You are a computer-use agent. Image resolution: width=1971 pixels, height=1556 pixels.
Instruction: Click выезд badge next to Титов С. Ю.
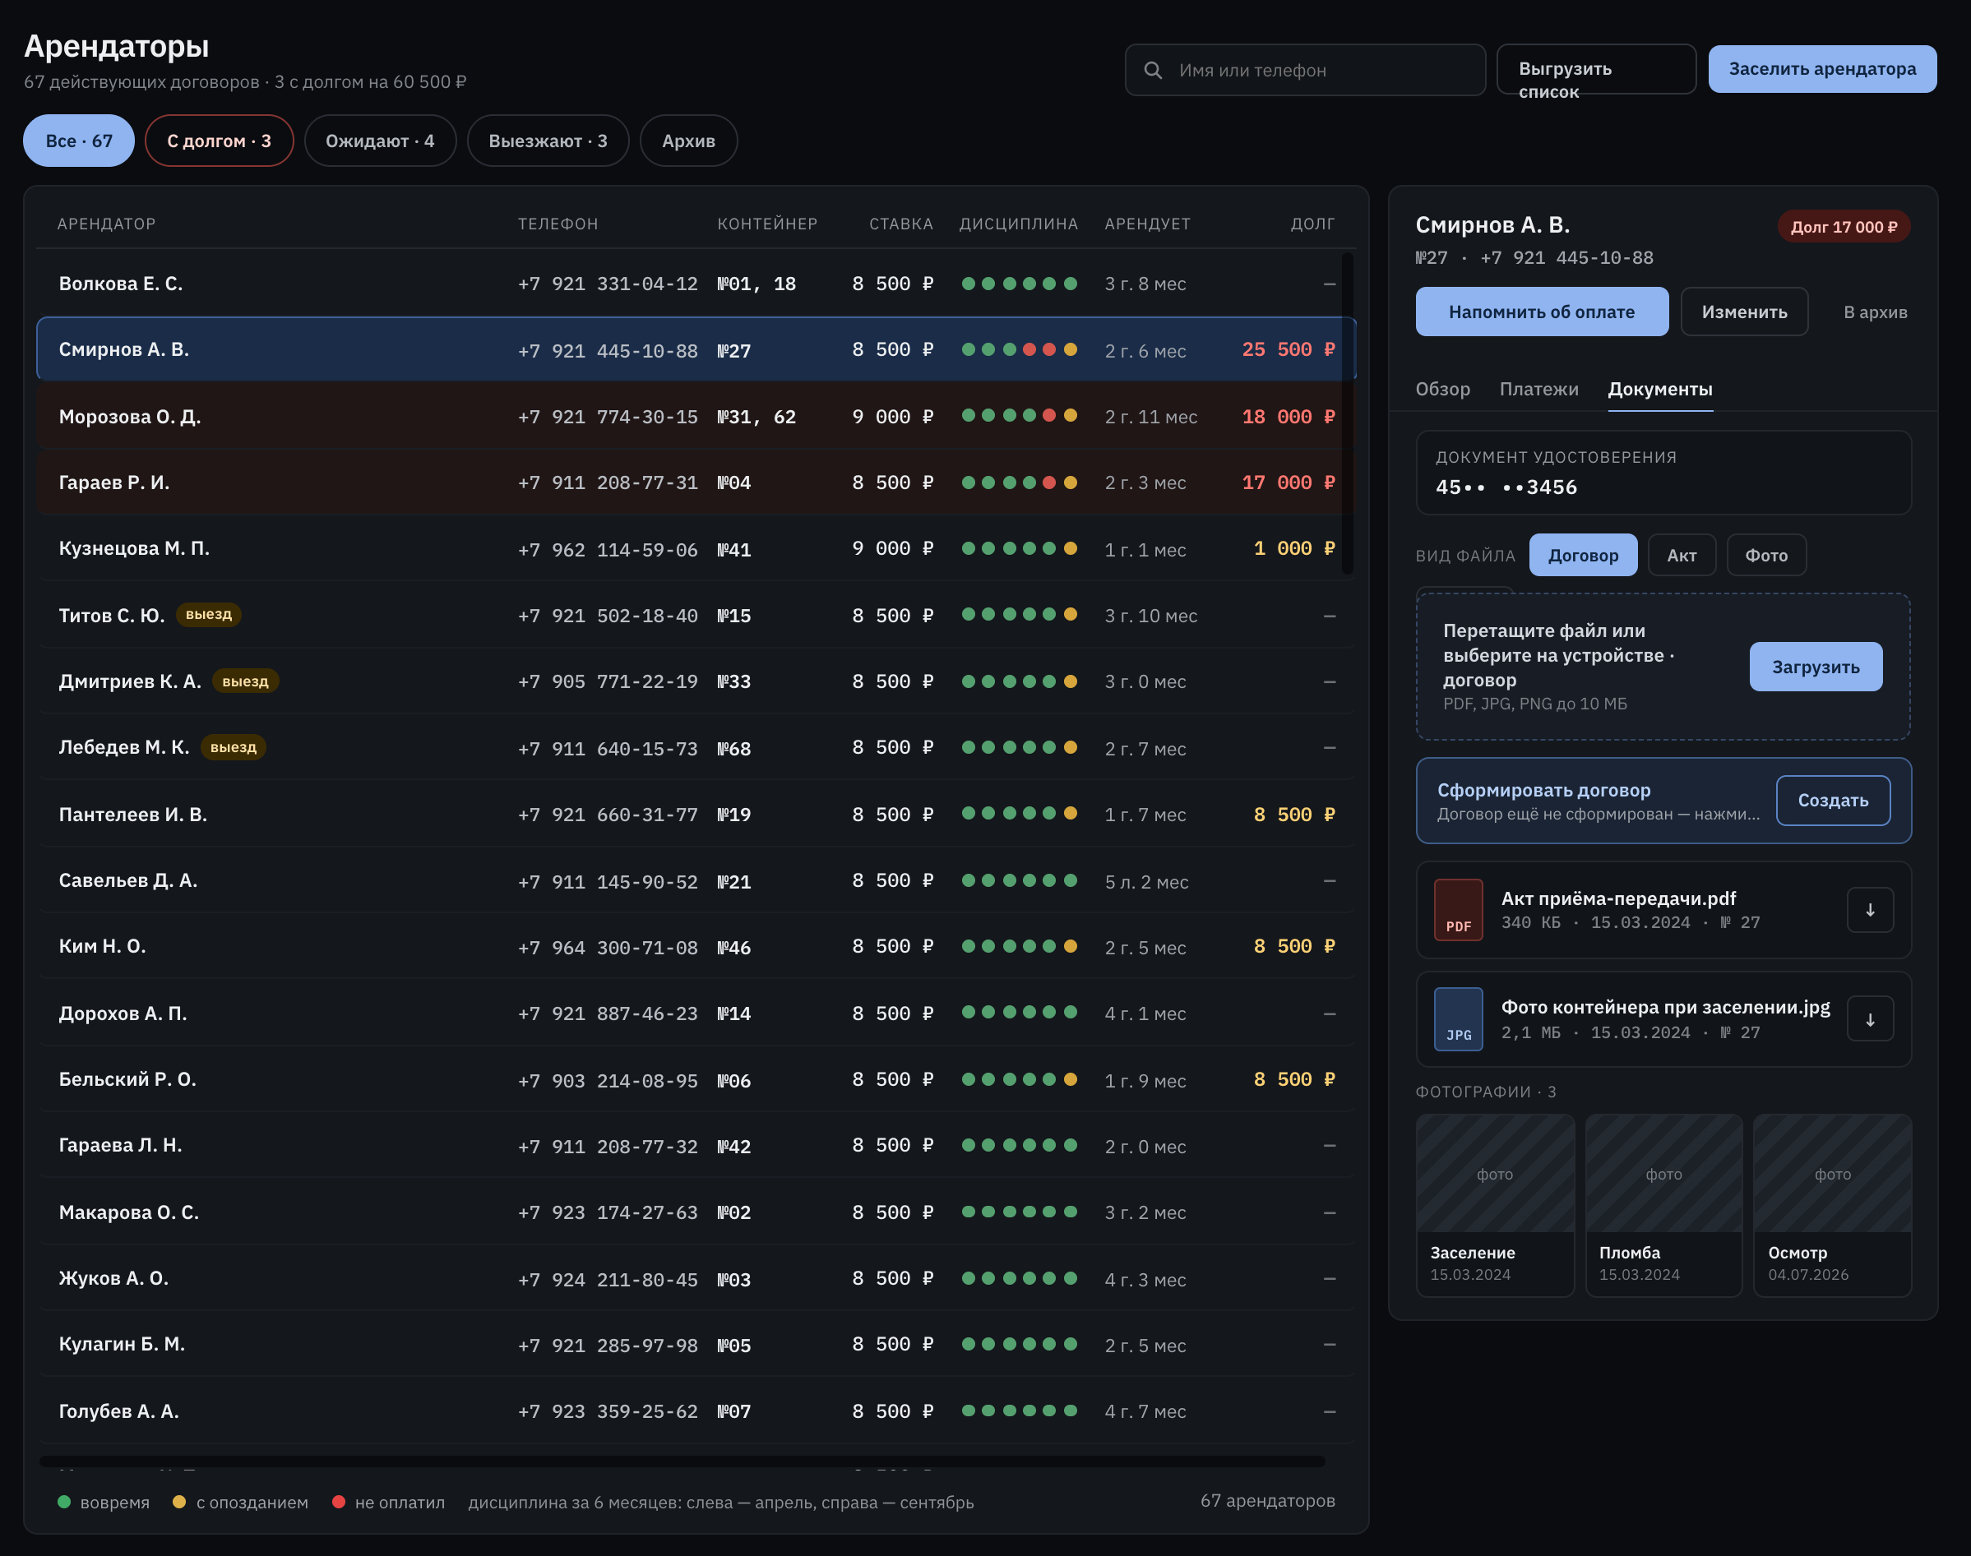click(209, 615)
